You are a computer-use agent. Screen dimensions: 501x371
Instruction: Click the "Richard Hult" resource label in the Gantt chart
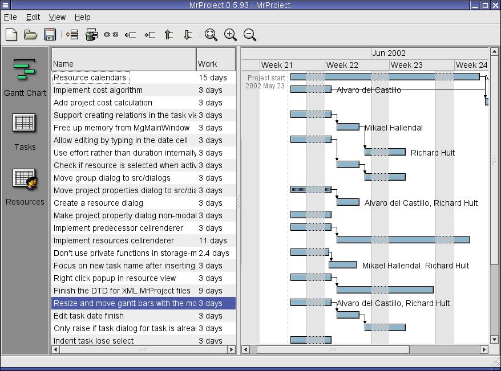pyautogui.click(x=433, y=153)
